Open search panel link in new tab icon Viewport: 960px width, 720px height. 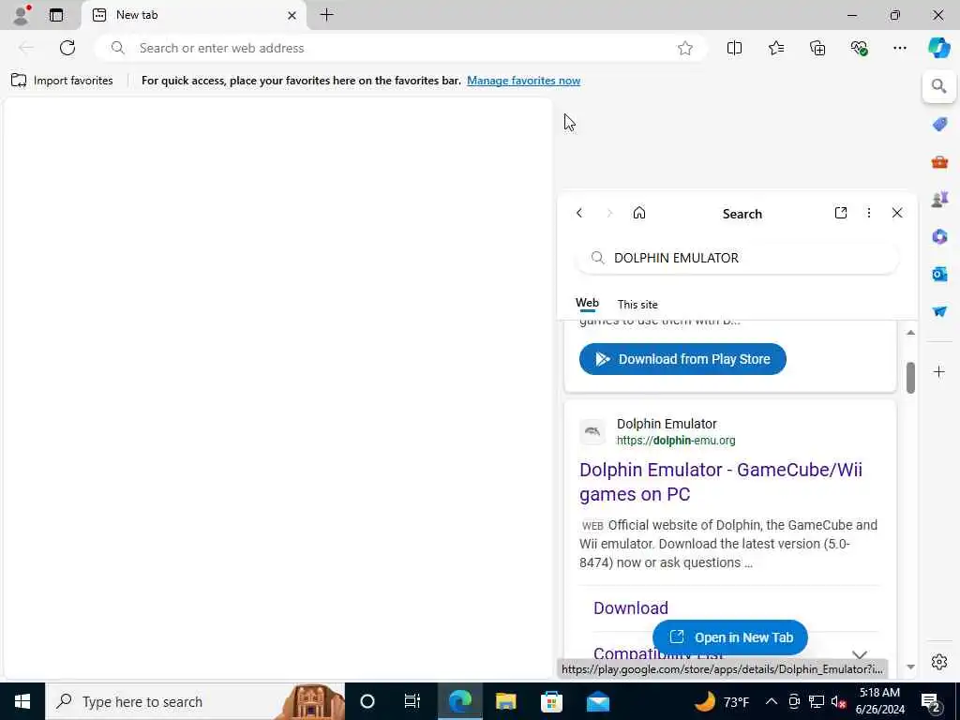pyautogui.click(x=841, y=213)
